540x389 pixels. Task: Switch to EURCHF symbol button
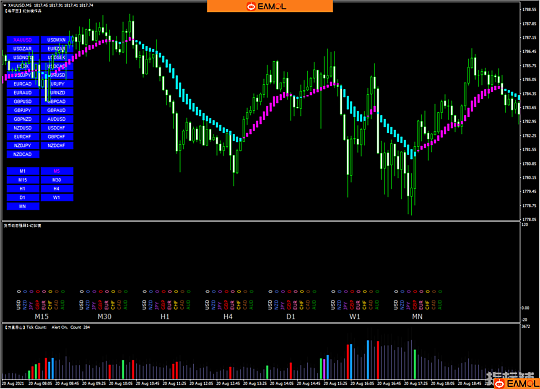click(23, 137)
